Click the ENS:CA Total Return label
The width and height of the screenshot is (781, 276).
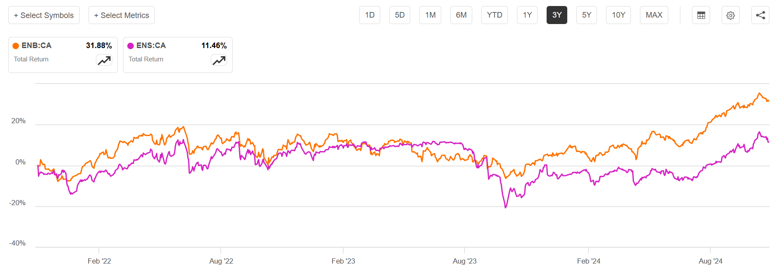[x=146, y=59]
